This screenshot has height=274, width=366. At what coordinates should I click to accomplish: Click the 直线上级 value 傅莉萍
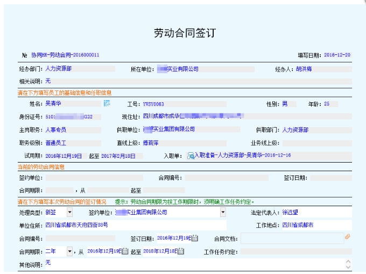click(x=151, y=143)
